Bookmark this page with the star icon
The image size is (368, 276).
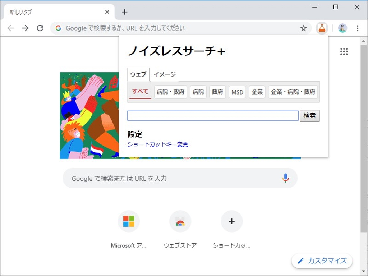pos(304,28)
